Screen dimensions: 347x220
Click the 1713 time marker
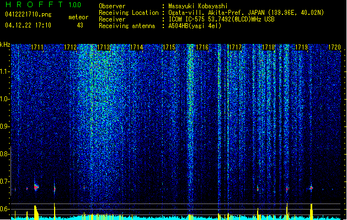[104, 47]
